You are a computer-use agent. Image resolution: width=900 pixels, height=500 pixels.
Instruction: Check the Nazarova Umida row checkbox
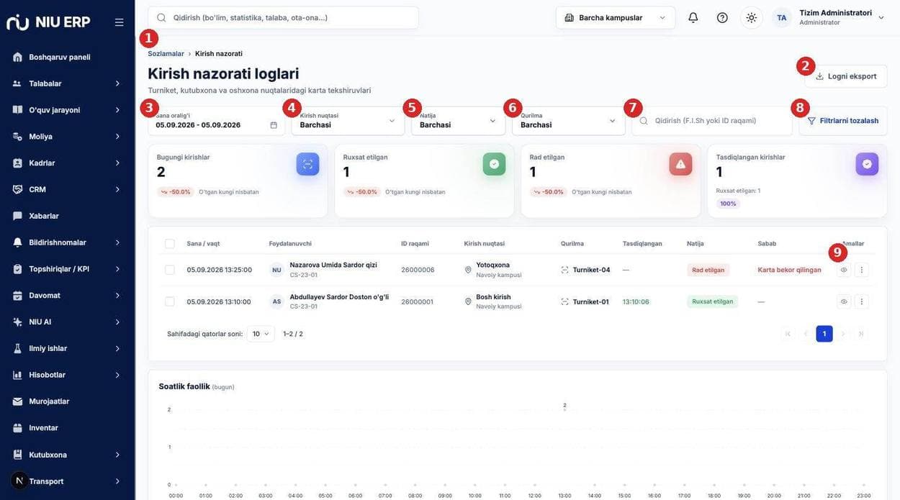point(170,270)
